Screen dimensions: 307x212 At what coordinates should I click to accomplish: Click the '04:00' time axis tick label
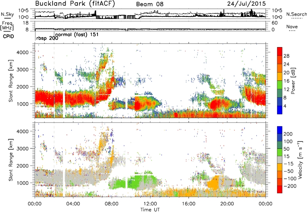(73, 204)
